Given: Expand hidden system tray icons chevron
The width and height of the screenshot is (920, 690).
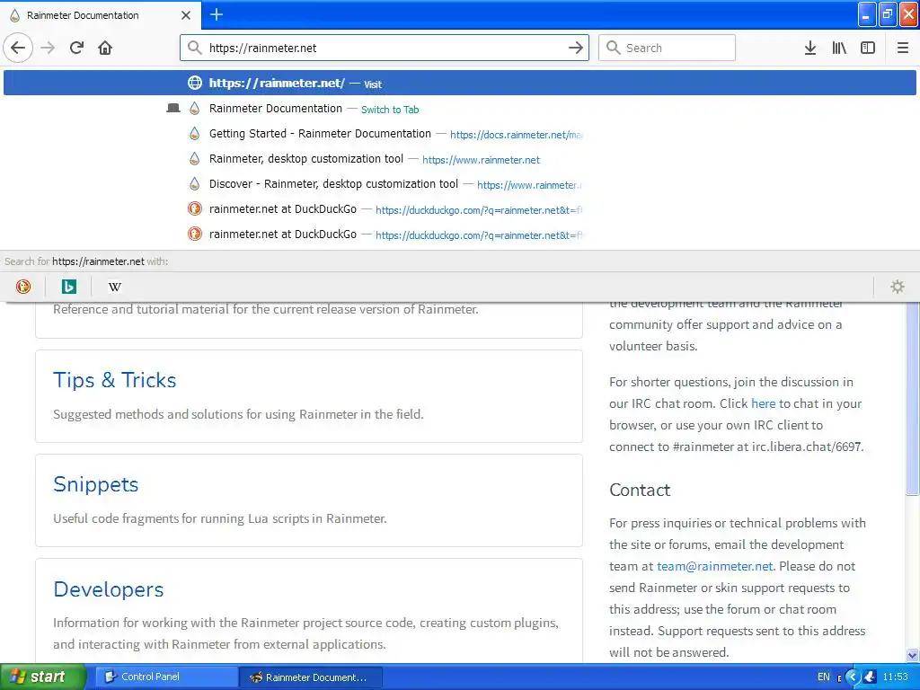Looking at the screenshot, I should pos(854,677).
